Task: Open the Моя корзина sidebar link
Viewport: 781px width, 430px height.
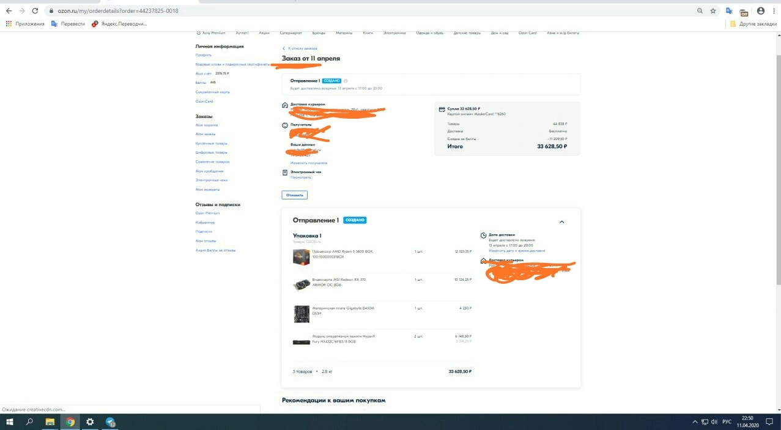Action: point(206,125)
